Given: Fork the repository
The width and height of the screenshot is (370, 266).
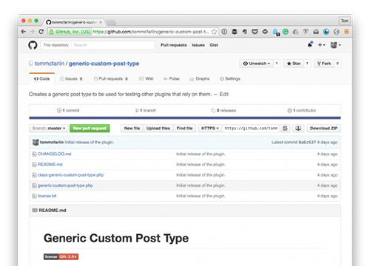Looking at the screenshot, I should click(x=324, y=64).
